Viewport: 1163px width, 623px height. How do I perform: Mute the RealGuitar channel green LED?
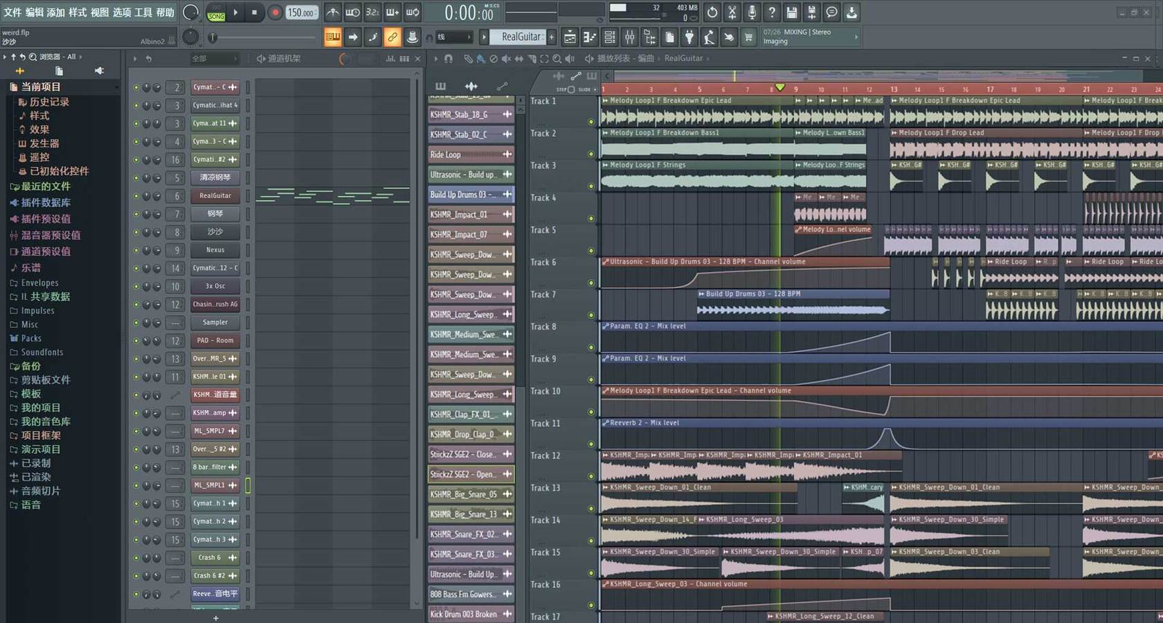tap(136, 196)
